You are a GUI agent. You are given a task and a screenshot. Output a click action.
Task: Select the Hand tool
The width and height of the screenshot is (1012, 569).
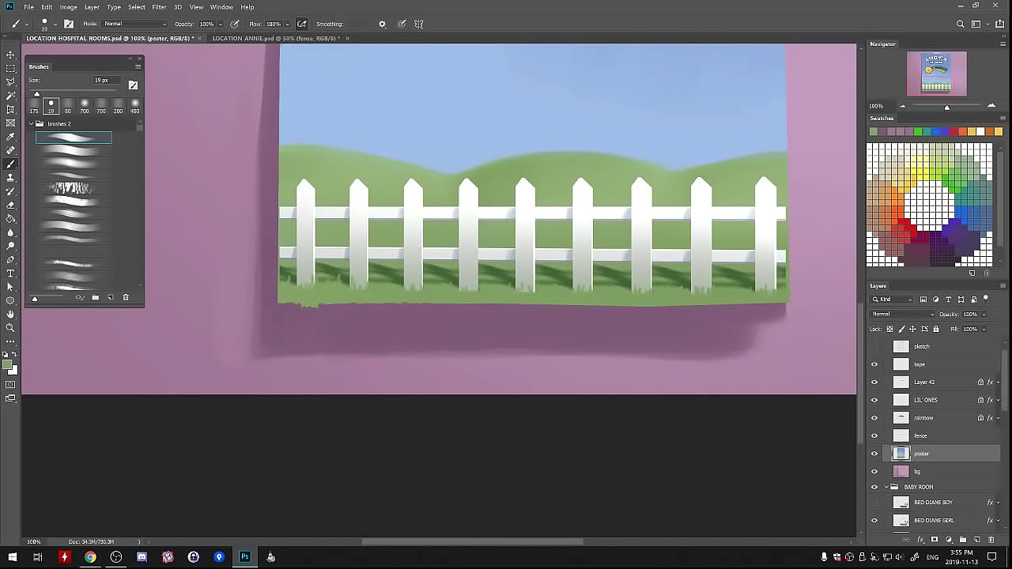click(10, 315)
